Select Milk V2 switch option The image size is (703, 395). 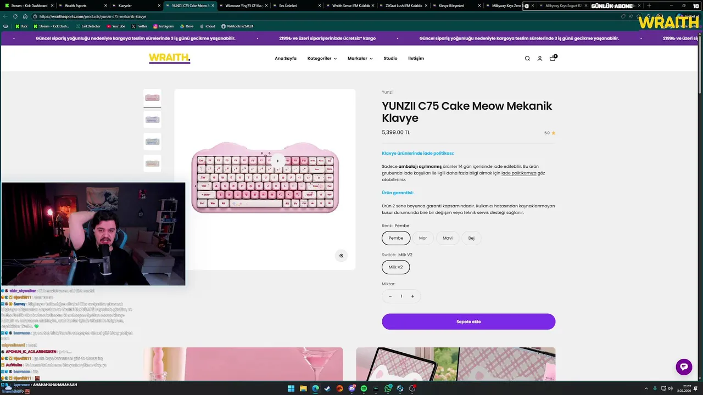pos(396,267)
